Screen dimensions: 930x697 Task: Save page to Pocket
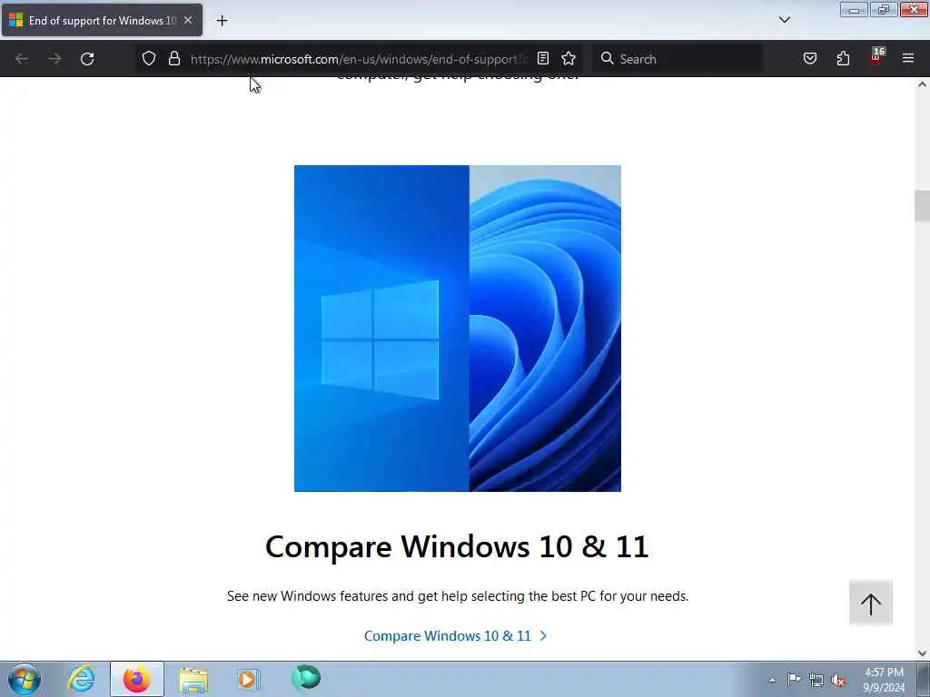pyautogui.click(x=810, y=58)
